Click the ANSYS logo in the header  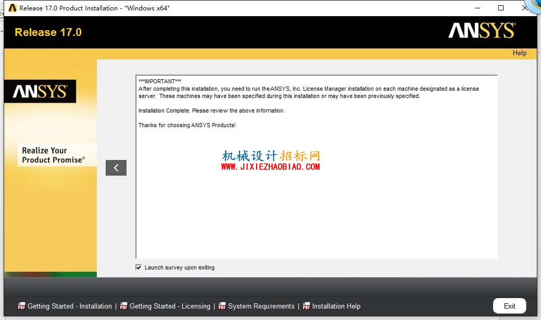pyautogui.click(x=482, y=30)
